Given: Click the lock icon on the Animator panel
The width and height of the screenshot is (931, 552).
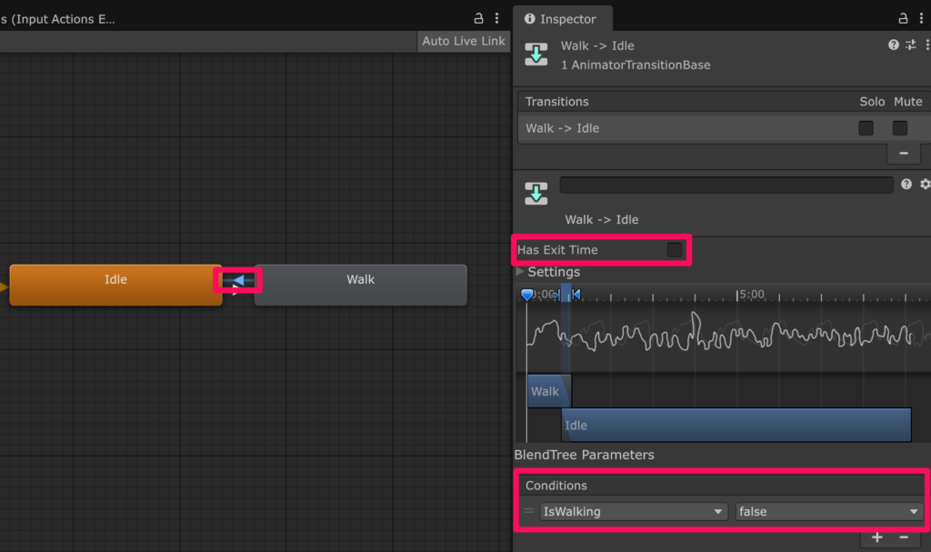Looking at the screenshot, I should pyautogui.click(x=479, y=18).
